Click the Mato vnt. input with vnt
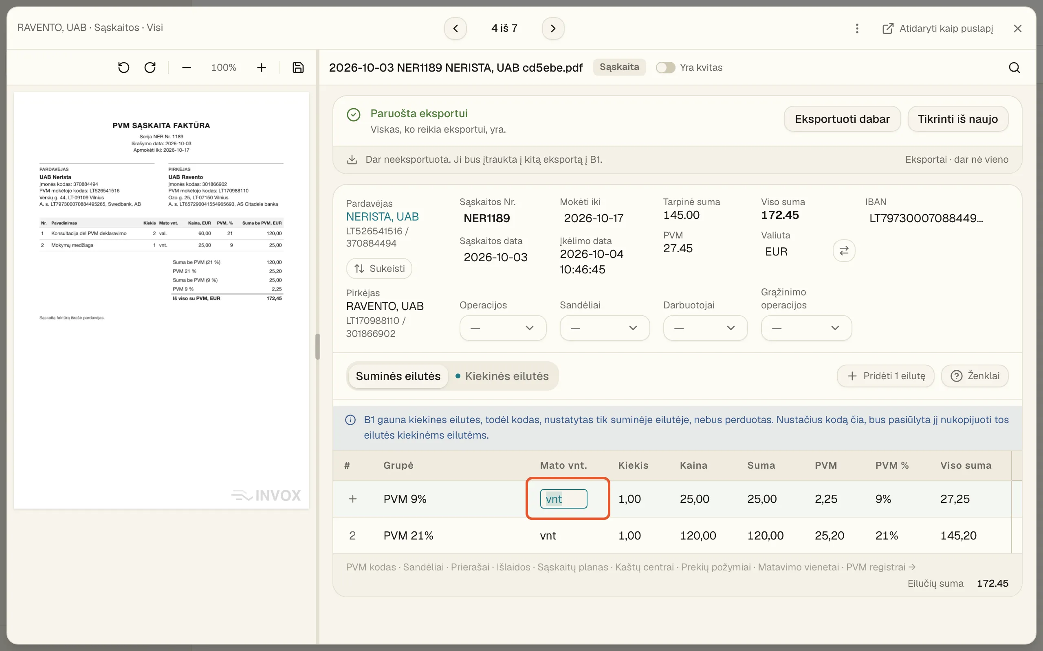The width and height of the screenshot is (1043, 651). (563, 499)
